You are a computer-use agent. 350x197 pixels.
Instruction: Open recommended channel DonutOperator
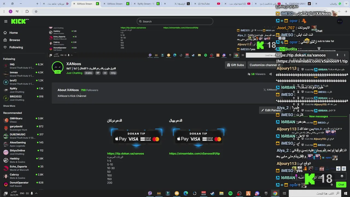click(23, 184)
